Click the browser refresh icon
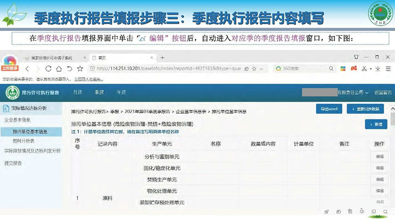This screenshot has height=222, width=395. pos(48,68)
